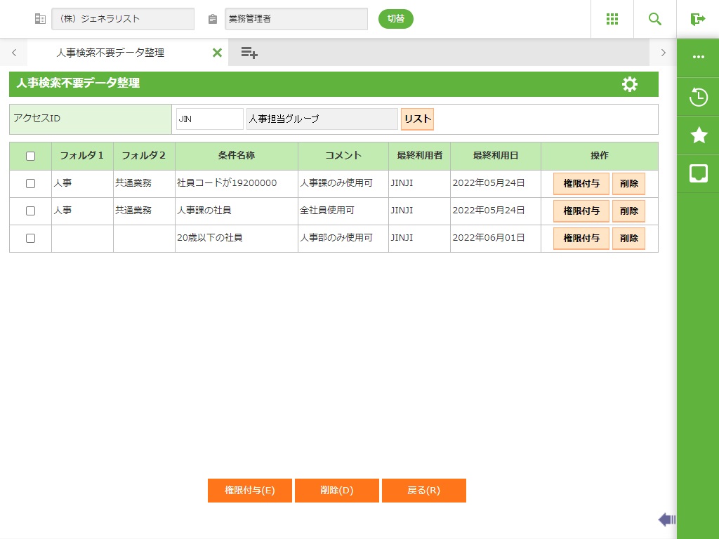Screen dimensions: 719x539
Task: Open favorites star icon in sidebar
Action: (x=698, y=135)
